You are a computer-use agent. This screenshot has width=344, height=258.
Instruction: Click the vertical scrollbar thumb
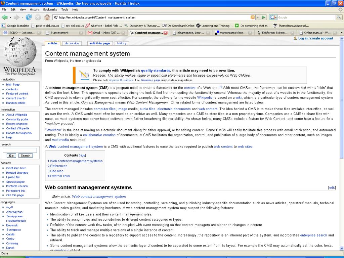click(x=342, y=99)
